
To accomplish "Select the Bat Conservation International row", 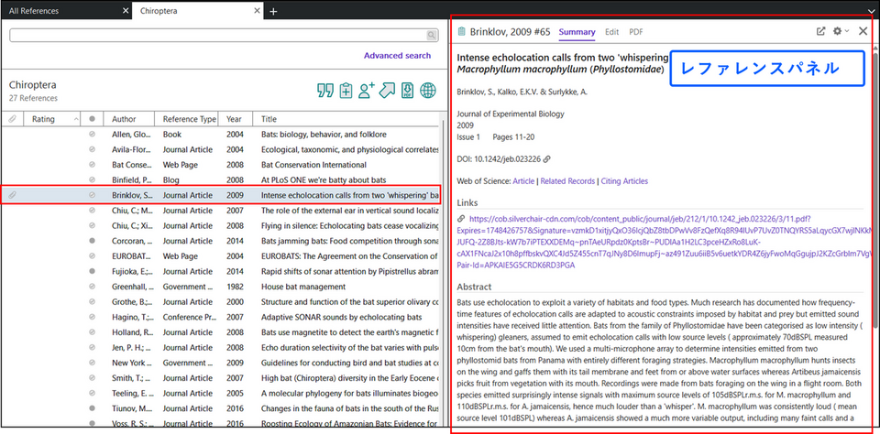I will coord(221,165).
